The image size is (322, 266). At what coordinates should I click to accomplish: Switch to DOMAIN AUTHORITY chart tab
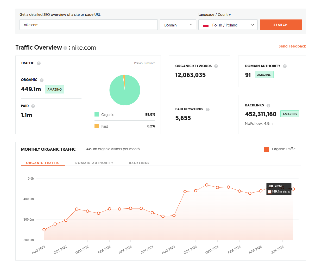(x=94, y=163)
